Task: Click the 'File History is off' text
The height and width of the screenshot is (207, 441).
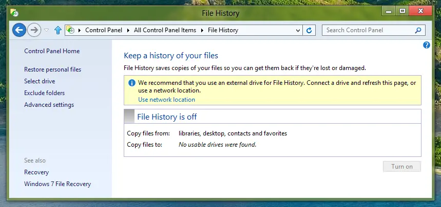Action: (x=167, y=117)
